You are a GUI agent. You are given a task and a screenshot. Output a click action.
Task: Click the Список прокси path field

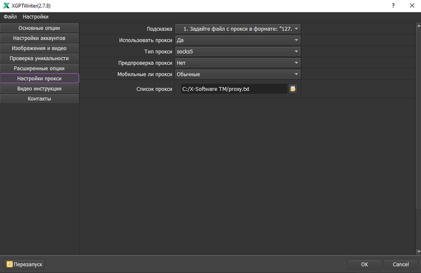234,89
